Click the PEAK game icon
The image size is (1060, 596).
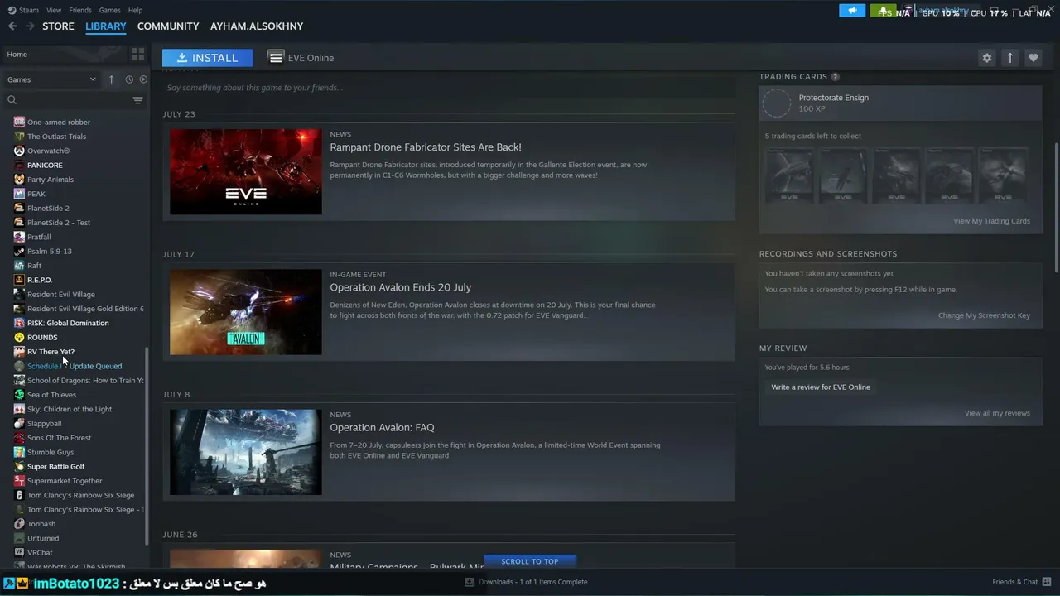19,194
